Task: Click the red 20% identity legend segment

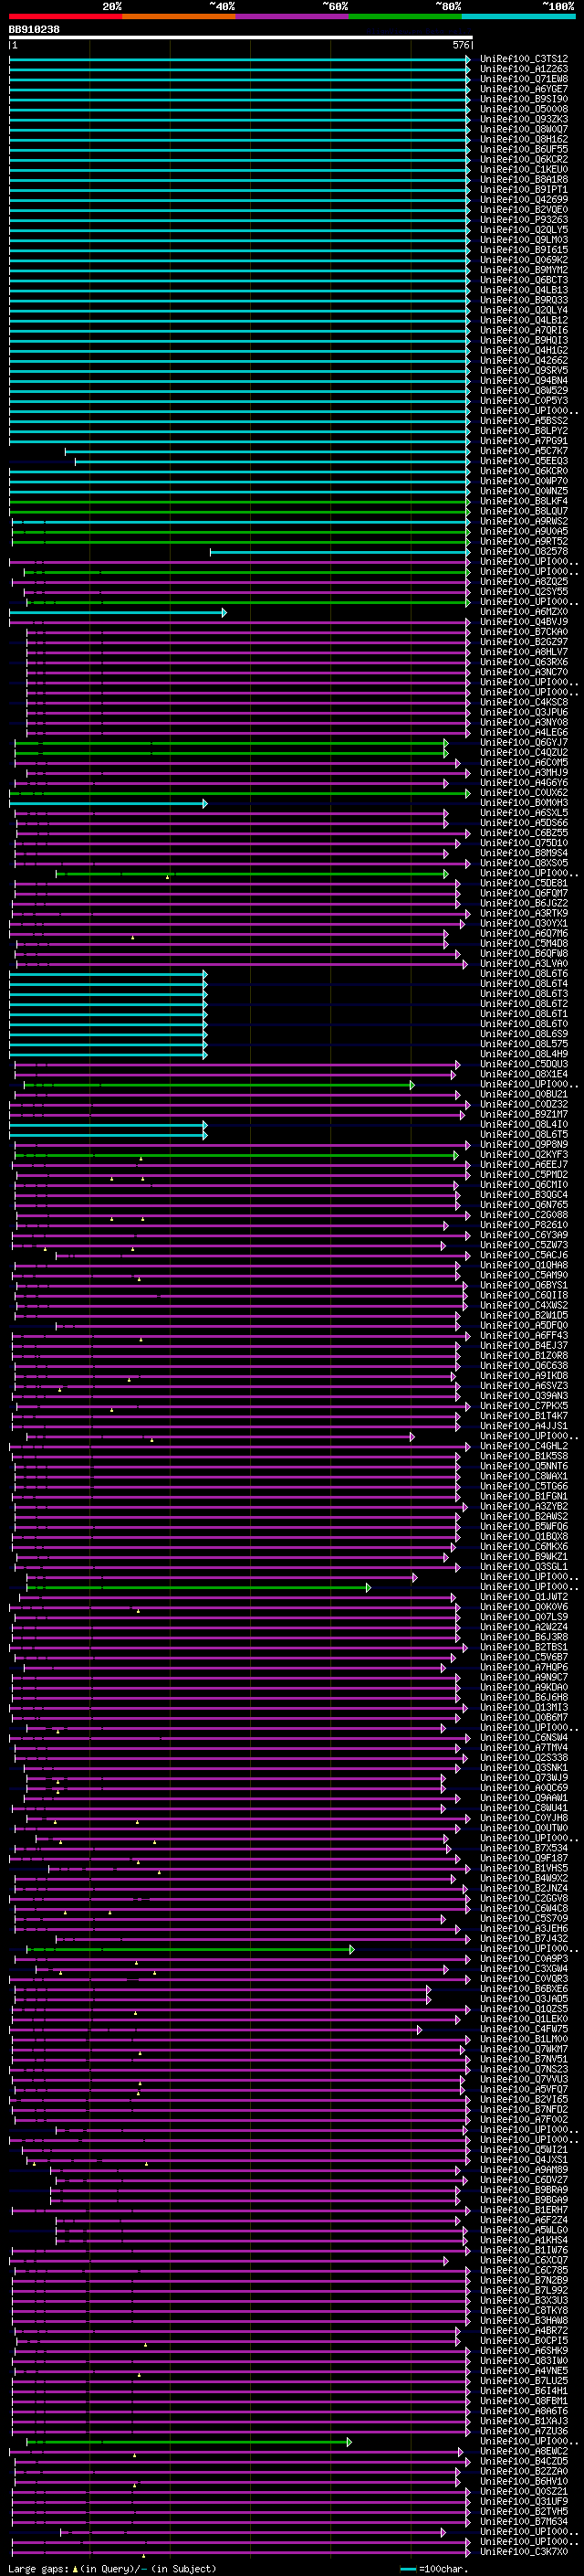Action: [x=66, y=16]
